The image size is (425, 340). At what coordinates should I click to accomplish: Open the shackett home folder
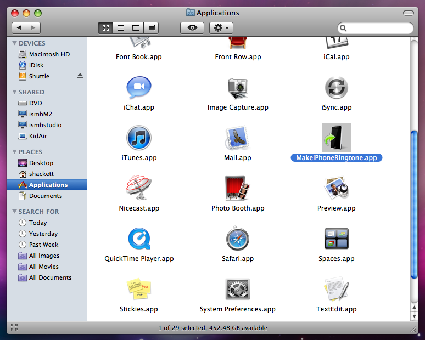pyautogui.click(x=47, y=174)
